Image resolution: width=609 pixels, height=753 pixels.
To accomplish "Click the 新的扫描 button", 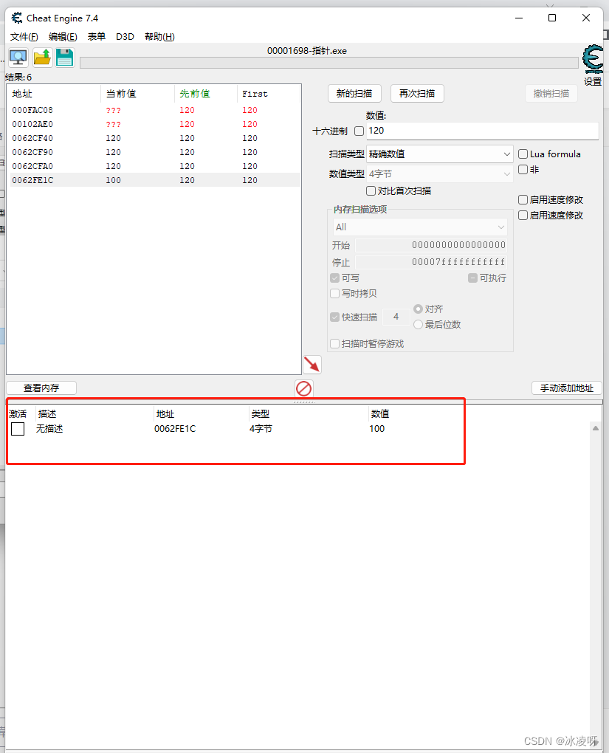I will (354, 94).
